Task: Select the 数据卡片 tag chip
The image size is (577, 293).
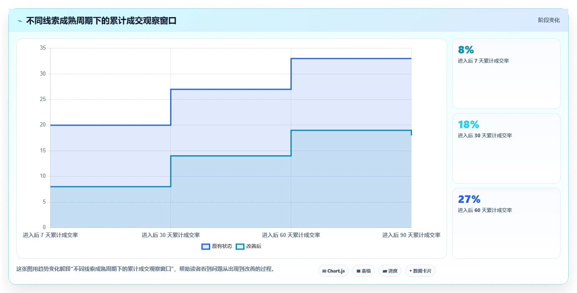Action: coord(420,271)
